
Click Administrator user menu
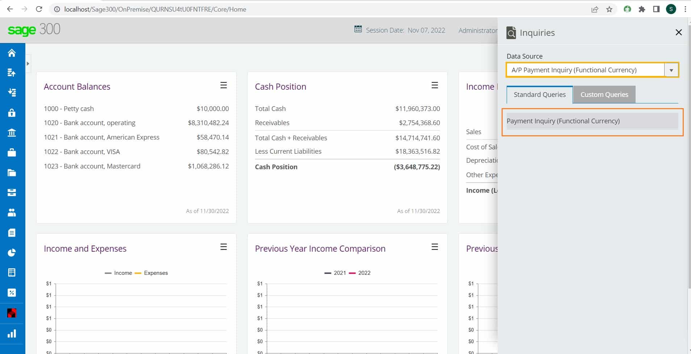478,30
